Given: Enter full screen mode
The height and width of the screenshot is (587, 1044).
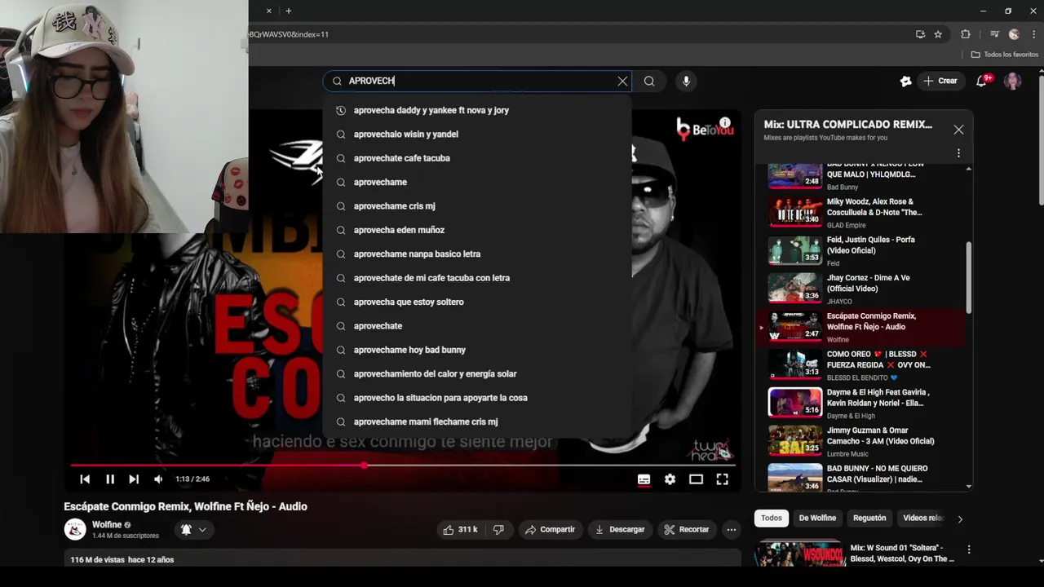Looking at the screenshot, I should click(722, 479).
